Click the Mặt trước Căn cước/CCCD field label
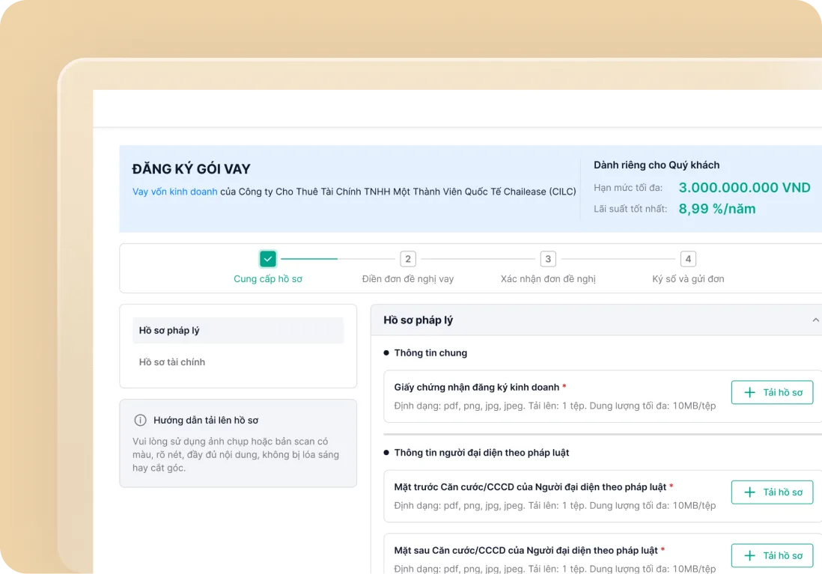This screenshot has width=822, height=574. click(x=530, y=487)
